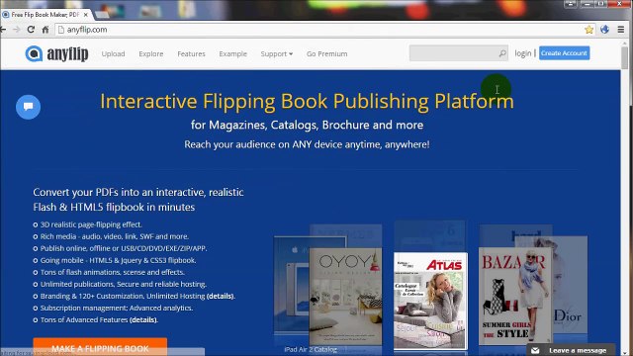
Task: Click 'for Magazines, Catalogs, Brochure and more'
Action: pyautogui.click(x=307, y=125)
